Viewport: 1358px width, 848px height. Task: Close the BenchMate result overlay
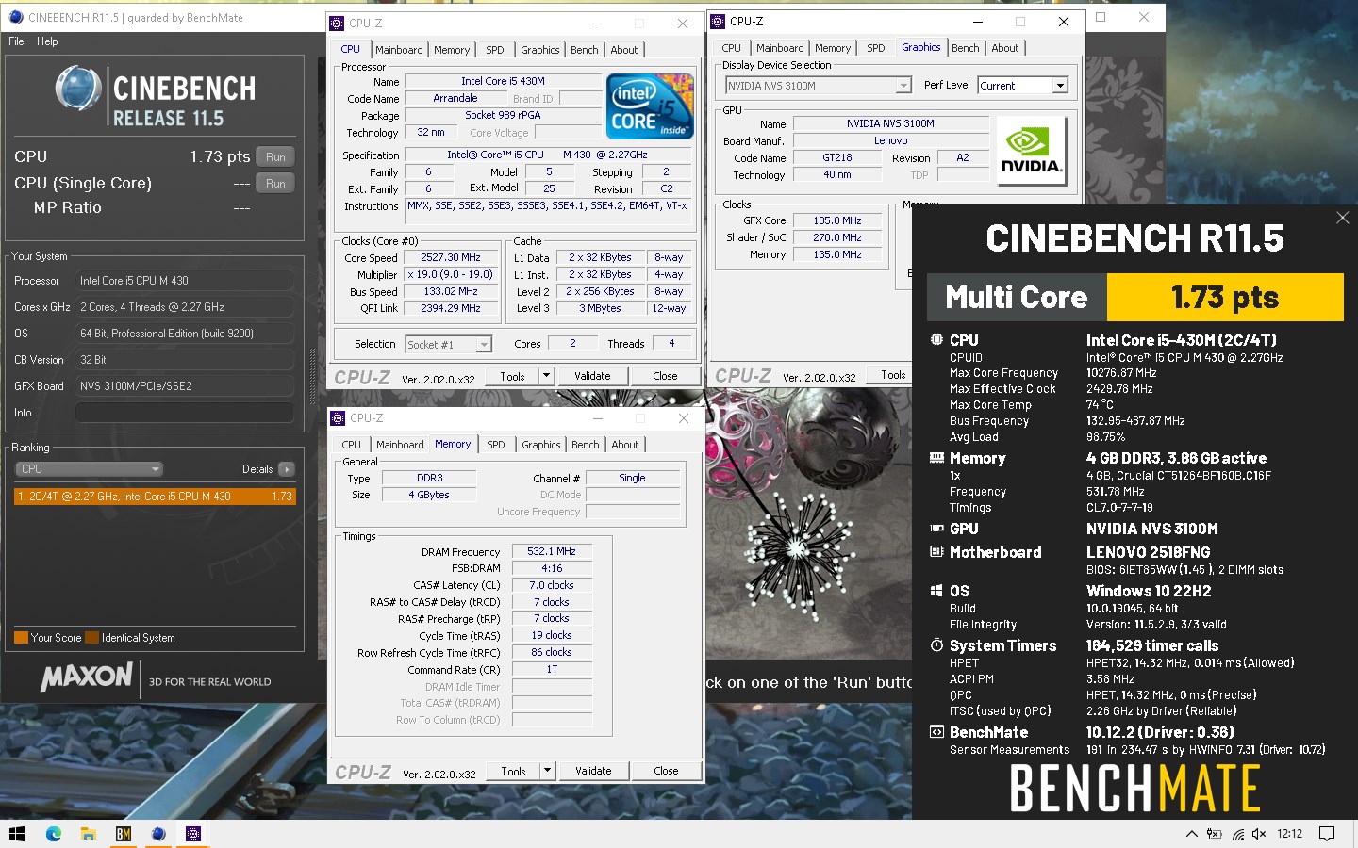[x=1343, y=218]
